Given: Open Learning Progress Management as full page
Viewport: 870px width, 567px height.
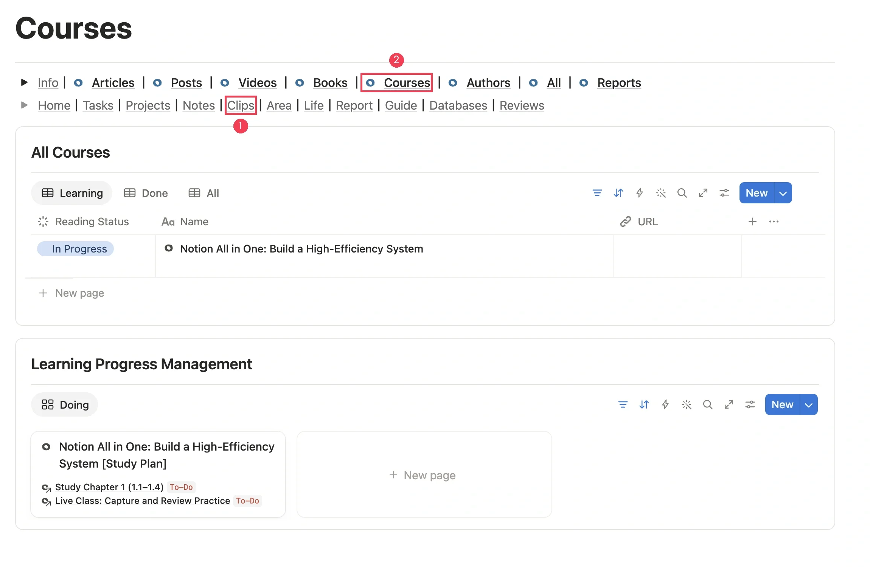Looking at the screenshot, I should coord(729,405).
